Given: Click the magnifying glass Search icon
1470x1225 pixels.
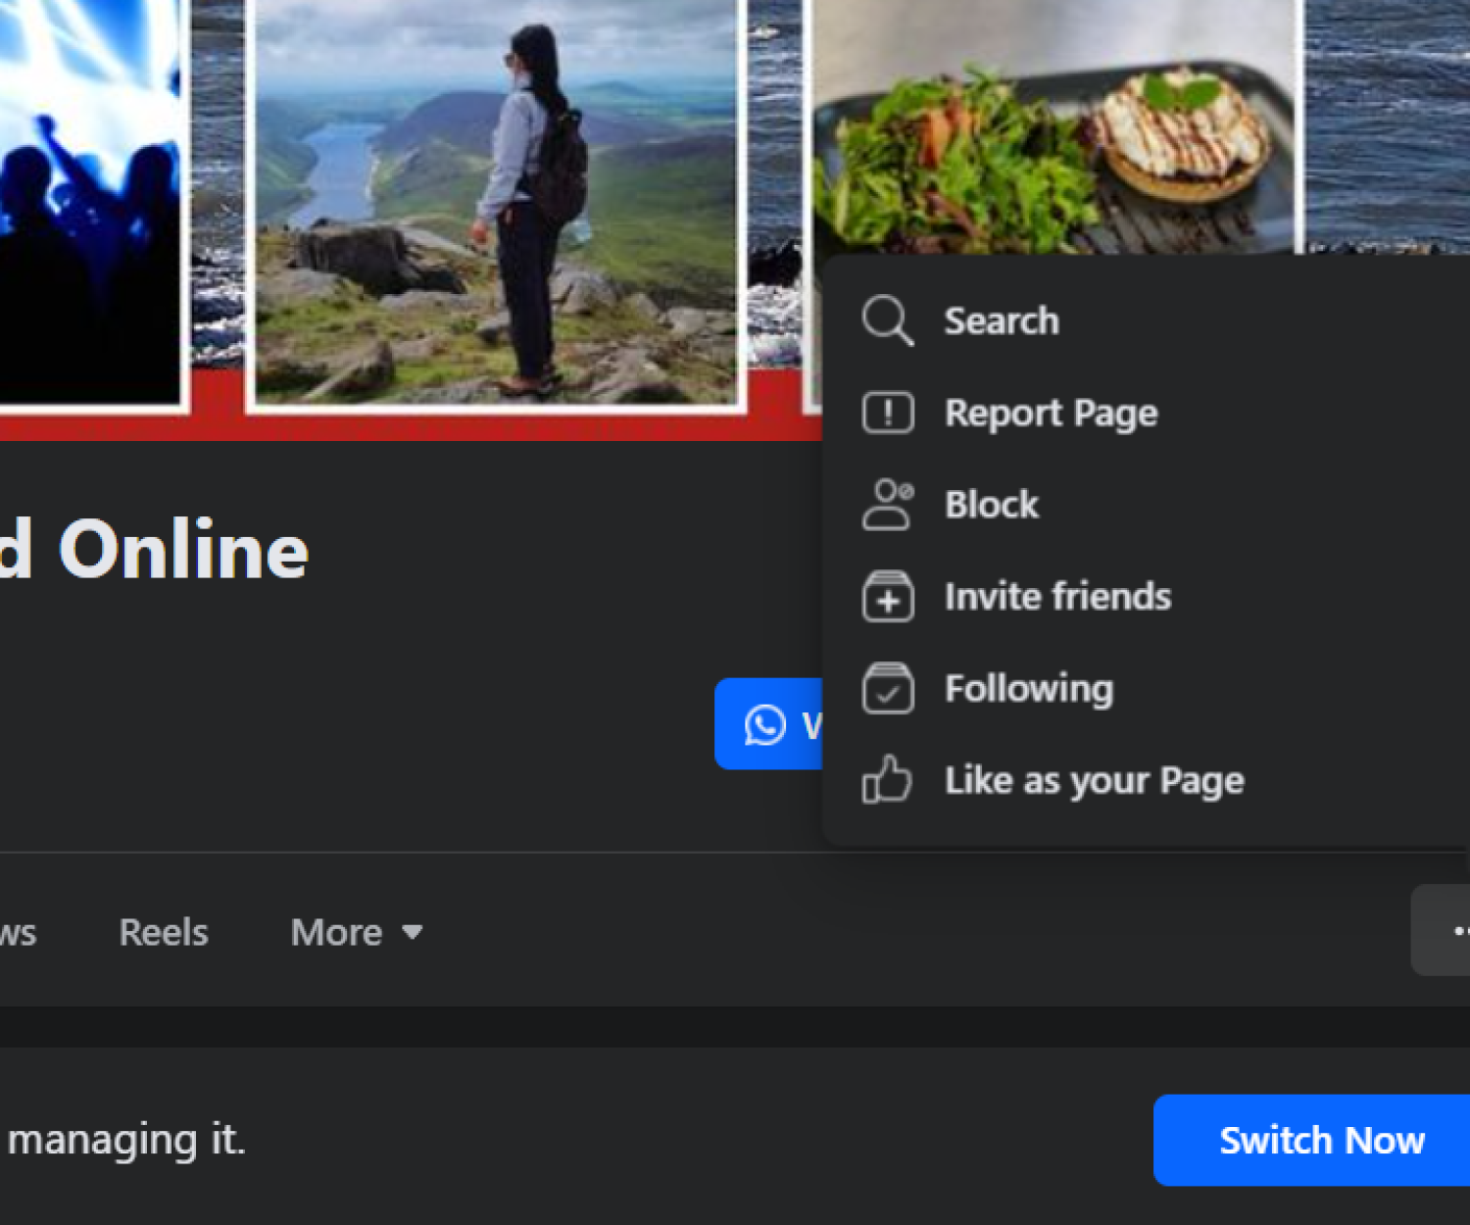Looking at the screenshot, I should point(887,320).
